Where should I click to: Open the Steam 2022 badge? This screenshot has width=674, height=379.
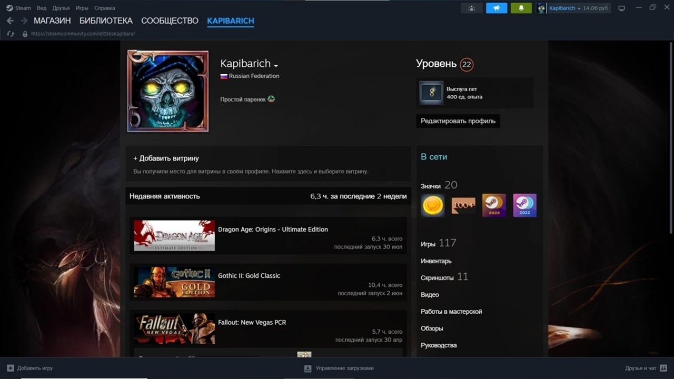coord(524,205)
